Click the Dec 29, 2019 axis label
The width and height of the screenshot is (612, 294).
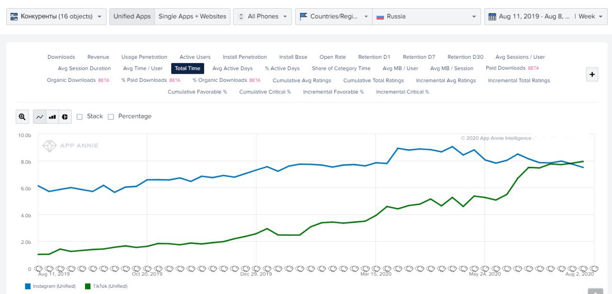point(256,274)
